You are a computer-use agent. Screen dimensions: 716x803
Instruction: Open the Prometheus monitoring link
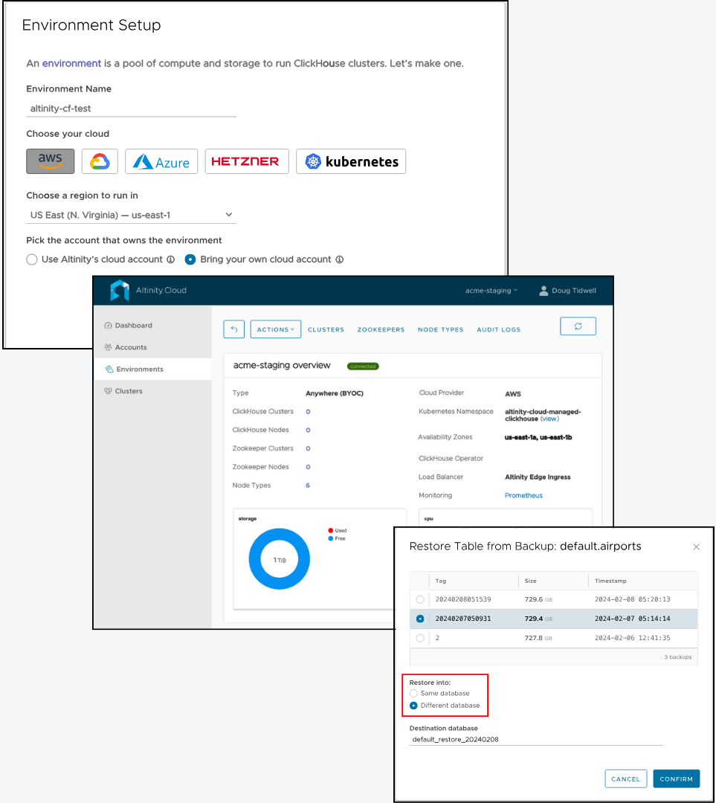(523, 495)
